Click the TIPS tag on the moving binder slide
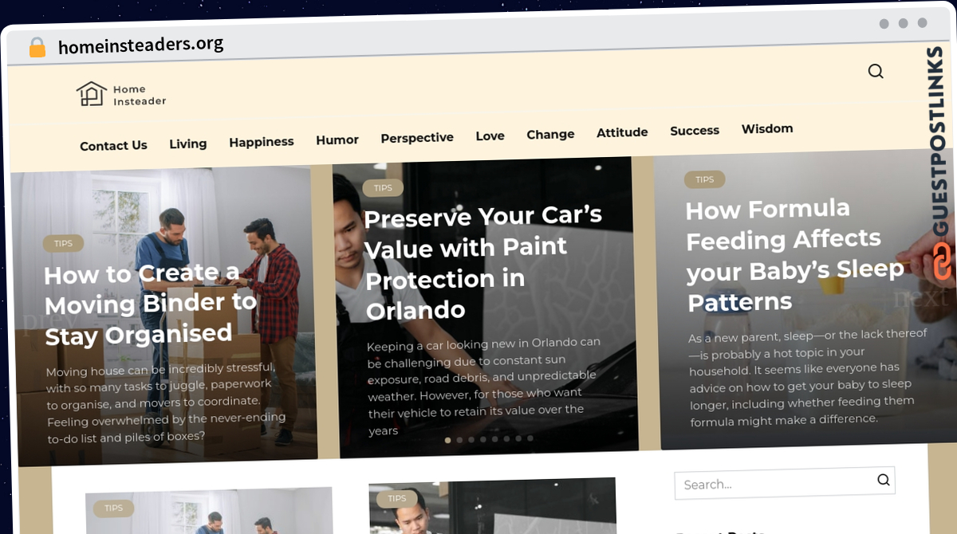The width and height of the screenshot is (957, 534). point(63,244)
